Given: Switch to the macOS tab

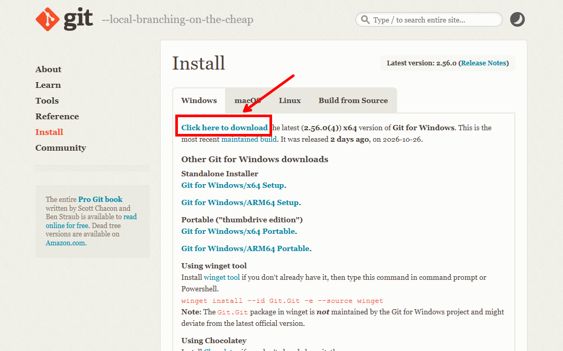Looking at the screenshot, I should pyautogui.click(x=247, y=100).
